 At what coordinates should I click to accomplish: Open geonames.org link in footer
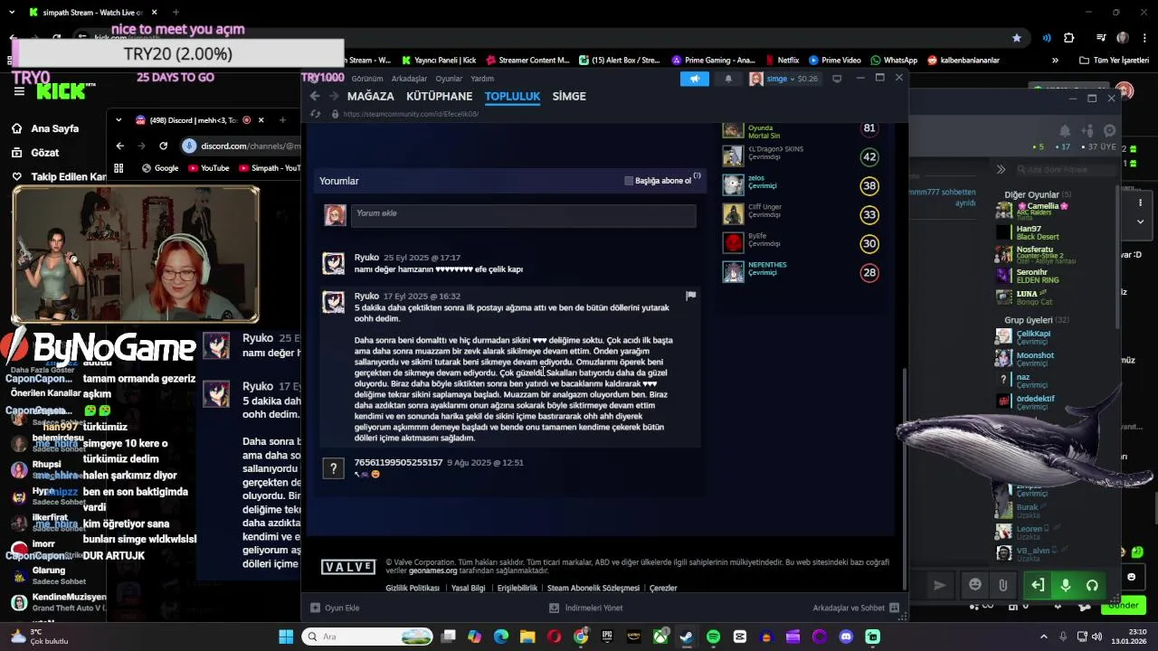point(432,571)
